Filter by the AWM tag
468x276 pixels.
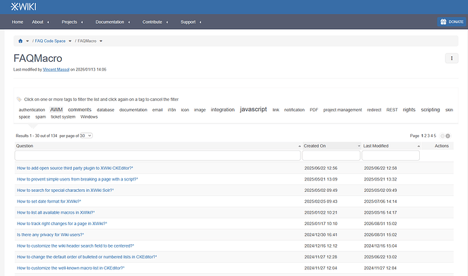(56, 109)
